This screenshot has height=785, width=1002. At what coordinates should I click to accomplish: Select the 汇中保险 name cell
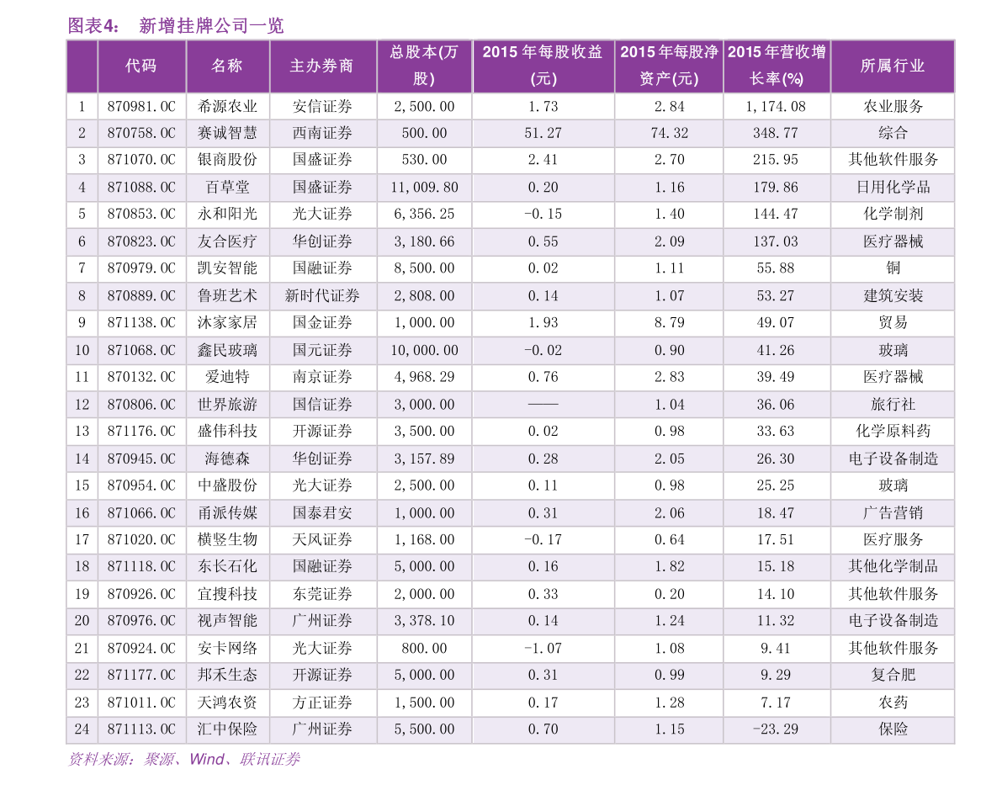[227, 729]
